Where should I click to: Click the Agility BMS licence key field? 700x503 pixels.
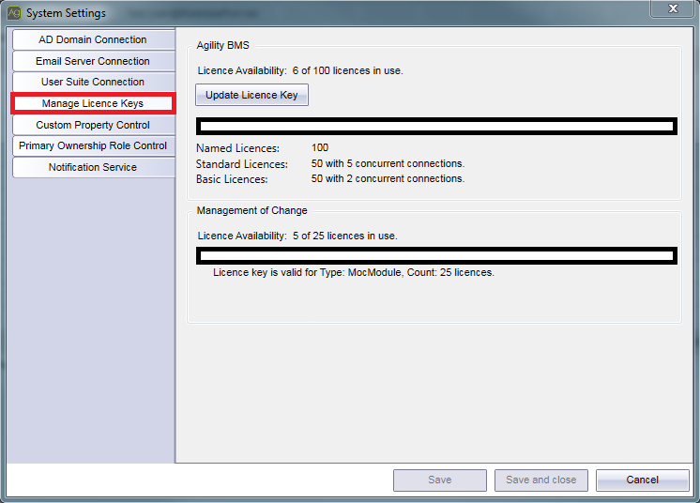436,127
